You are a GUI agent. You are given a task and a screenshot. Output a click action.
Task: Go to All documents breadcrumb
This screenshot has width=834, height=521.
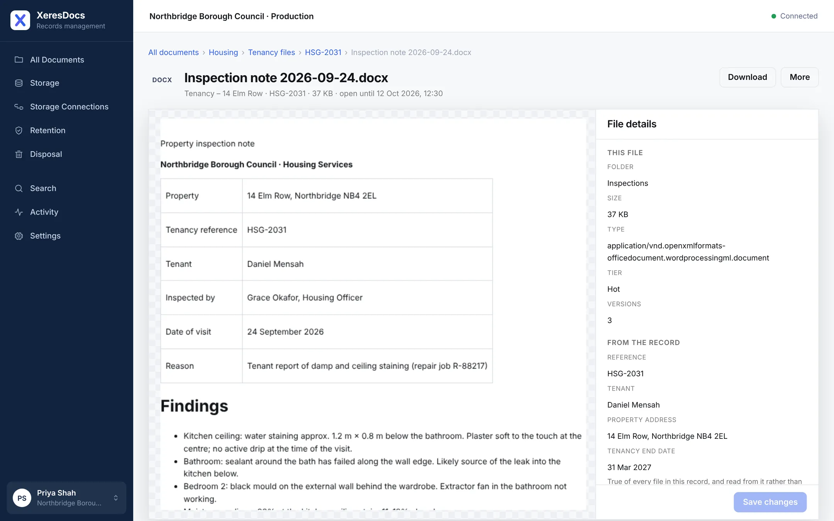173,52
